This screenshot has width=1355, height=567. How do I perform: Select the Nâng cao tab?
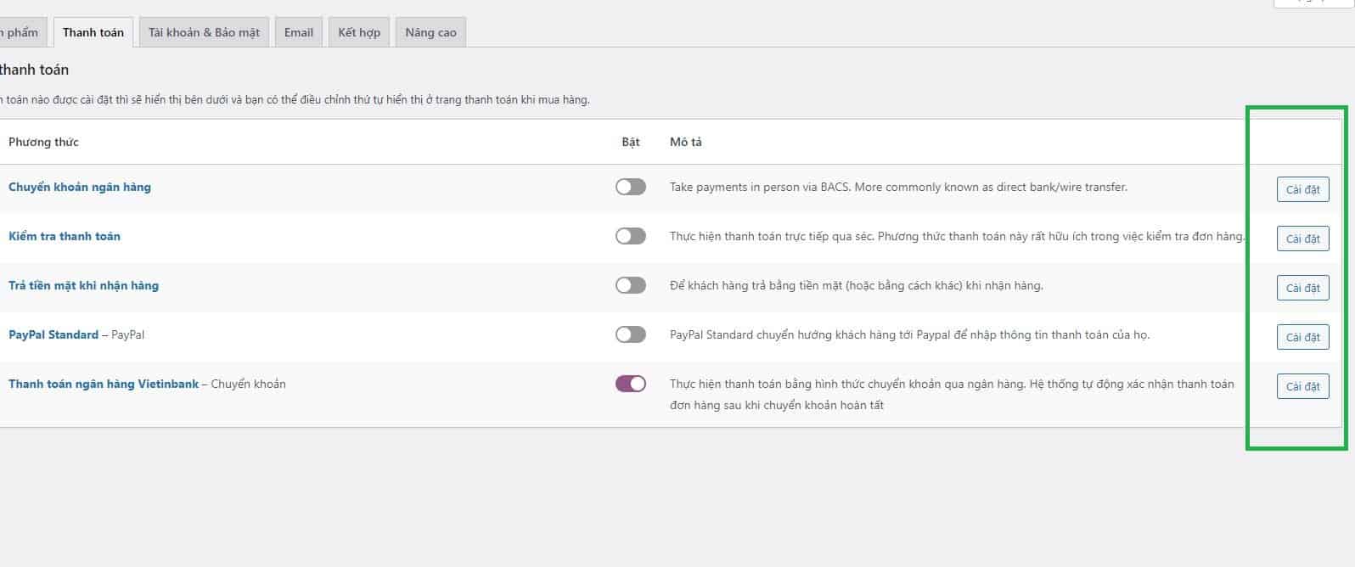[x=430, y=32]
